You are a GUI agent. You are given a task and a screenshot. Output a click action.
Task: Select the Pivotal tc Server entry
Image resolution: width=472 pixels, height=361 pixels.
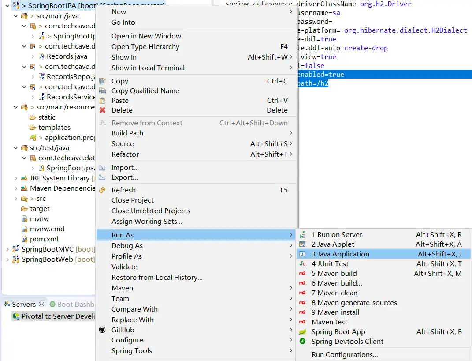[54, 316]
